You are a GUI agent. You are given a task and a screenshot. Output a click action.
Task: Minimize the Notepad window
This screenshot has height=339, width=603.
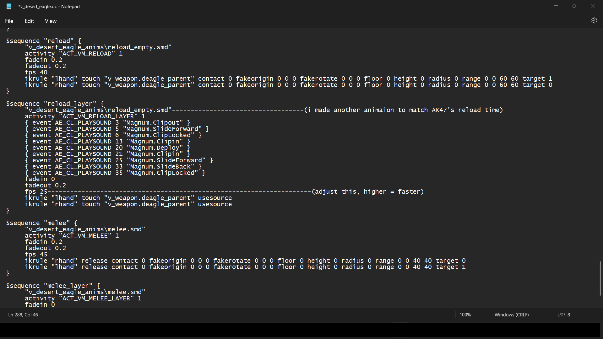click(x=556, y=6)
